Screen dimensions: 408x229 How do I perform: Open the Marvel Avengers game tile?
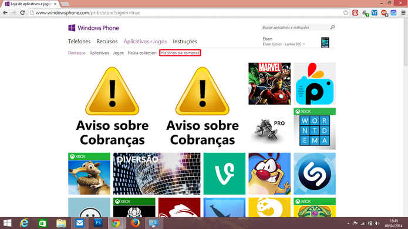pyautogui.click(x=269, y=84)
